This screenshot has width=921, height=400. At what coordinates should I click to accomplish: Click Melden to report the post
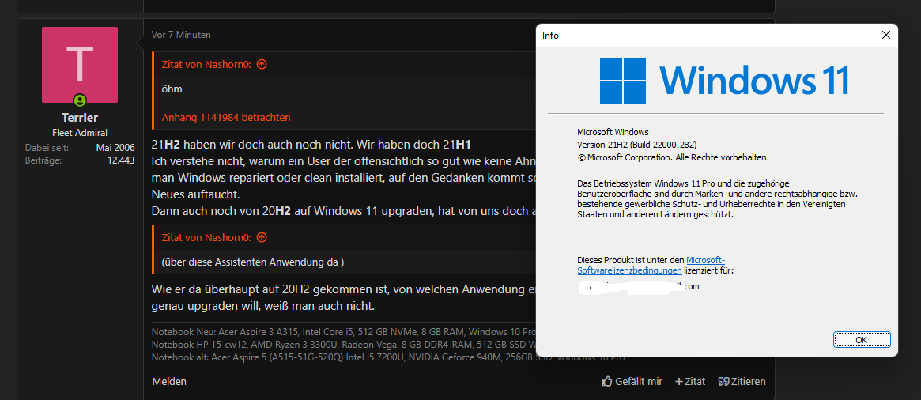(169, 381)
